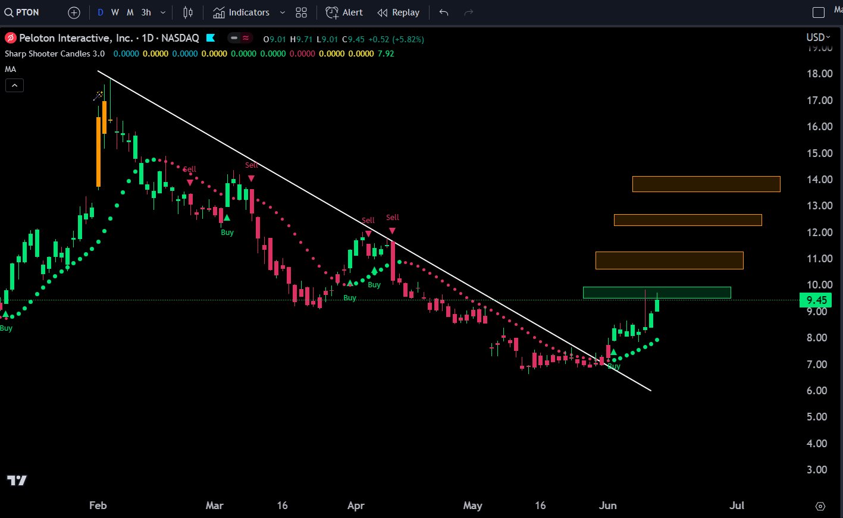Viewport: 843px width, 518px height.
Task: Open the Indicators dialog
Action: pyautogui.click(x=242, y=12)
